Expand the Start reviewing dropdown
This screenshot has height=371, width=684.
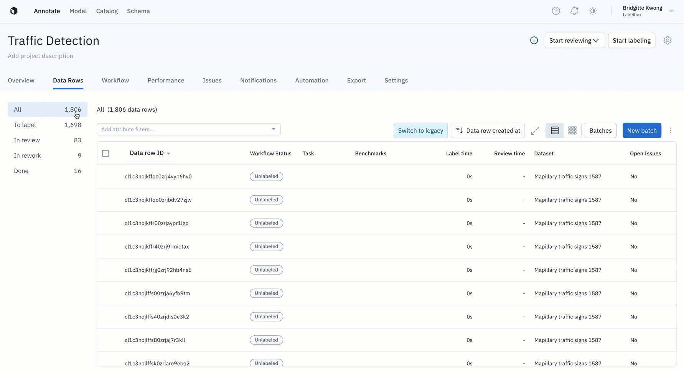click(575, 40)
